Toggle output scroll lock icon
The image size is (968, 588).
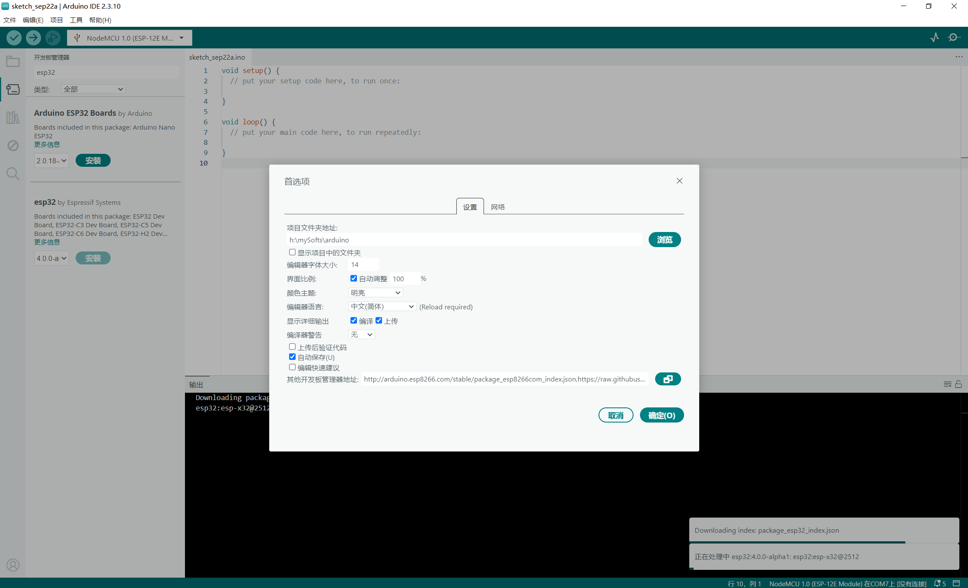click(958, 384)
